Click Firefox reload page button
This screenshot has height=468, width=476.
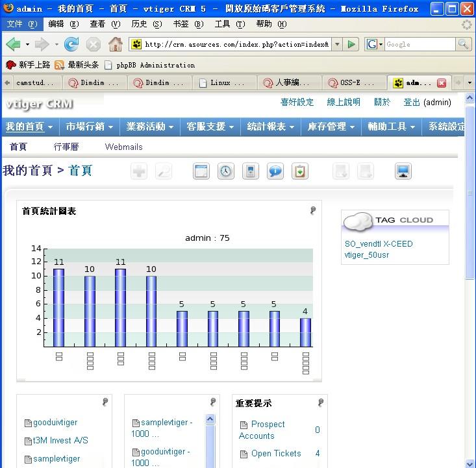[71, 44]
